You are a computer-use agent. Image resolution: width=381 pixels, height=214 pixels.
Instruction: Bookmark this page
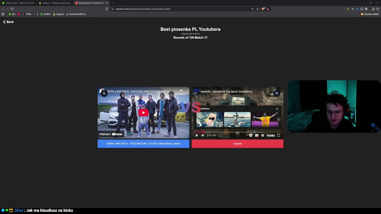pyautogui.click(x=107, y=9)
